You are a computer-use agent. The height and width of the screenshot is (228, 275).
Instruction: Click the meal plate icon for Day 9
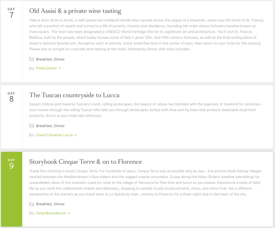tap(32, 204)
